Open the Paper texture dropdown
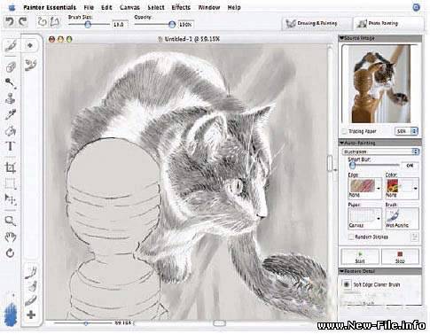This screenshot has height=334, width=430. (364, 218)
